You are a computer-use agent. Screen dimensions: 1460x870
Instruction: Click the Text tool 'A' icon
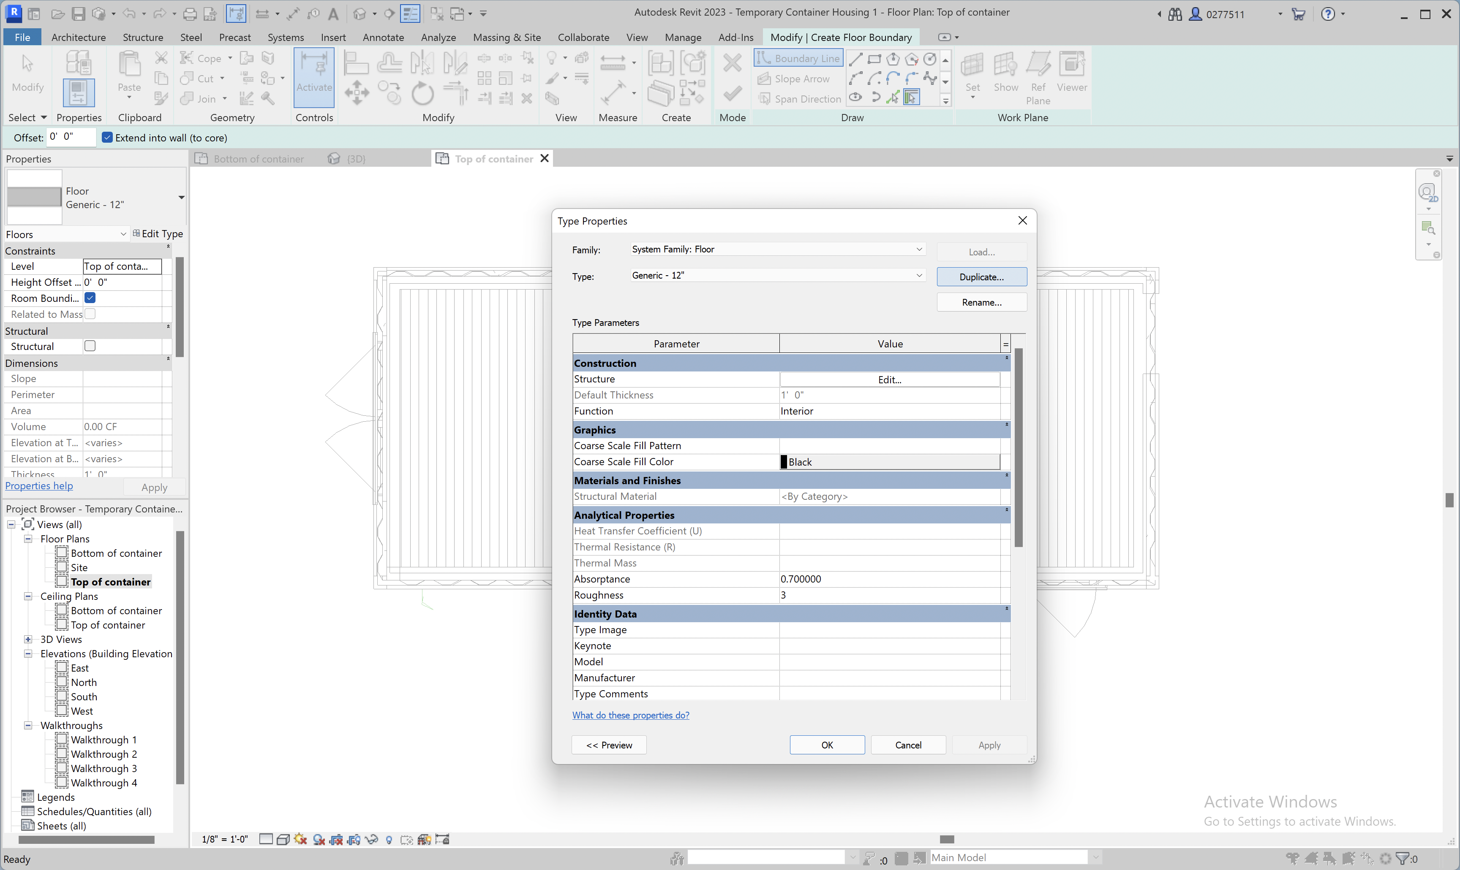point(333,13)
